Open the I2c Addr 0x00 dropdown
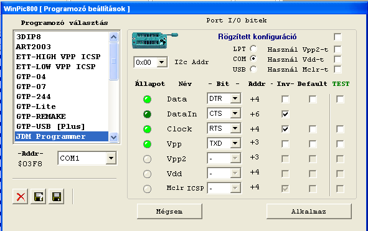The width and height of the screenshot is (368, 231). click(162, 62)
